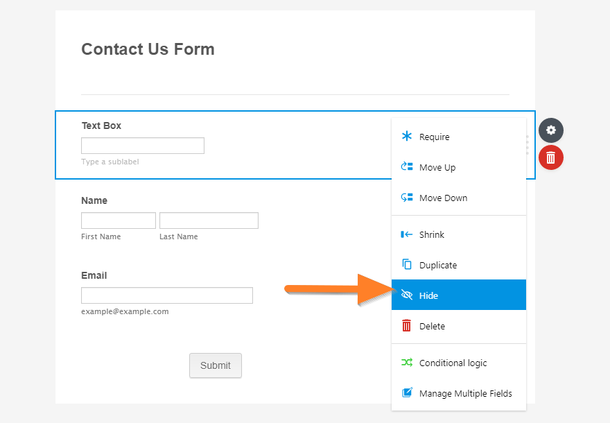
Task: Click the Move Down arrow icon
Action: (407, 198)
